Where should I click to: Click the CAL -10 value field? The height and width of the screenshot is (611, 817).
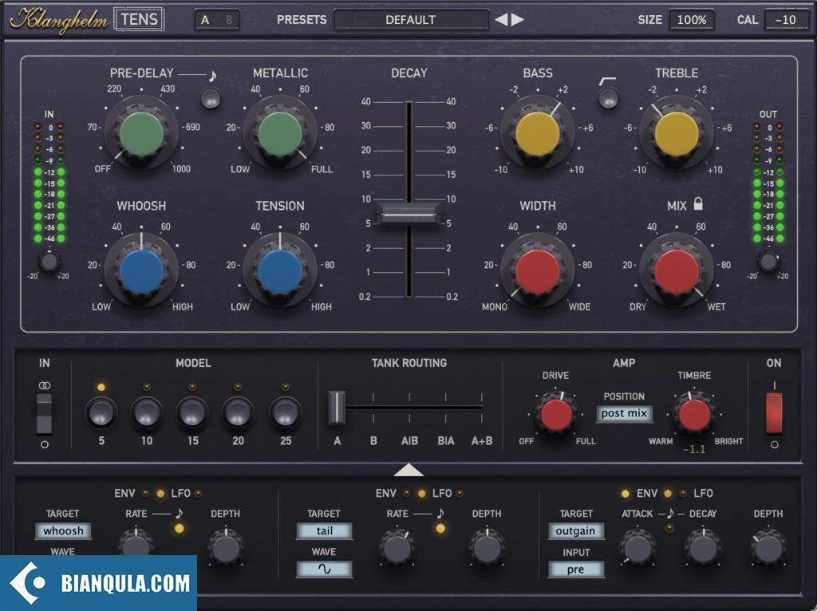pyautogui.click(x=786, y=20)
